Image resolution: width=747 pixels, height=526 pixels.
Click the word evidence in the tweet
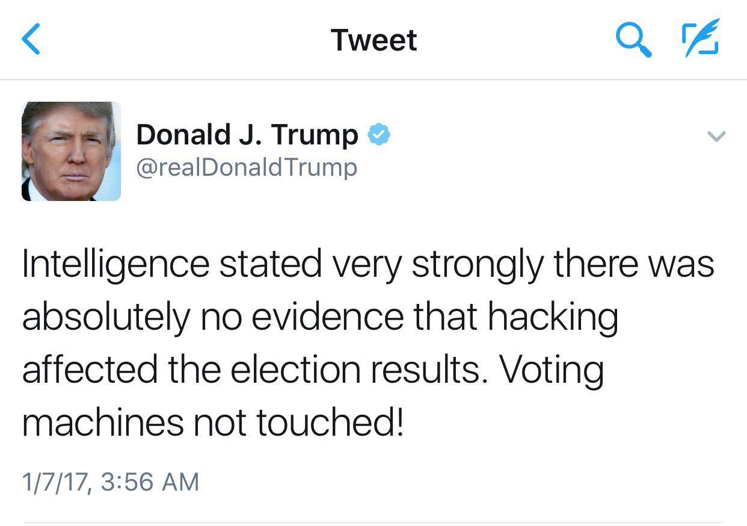tap(327, 317)
